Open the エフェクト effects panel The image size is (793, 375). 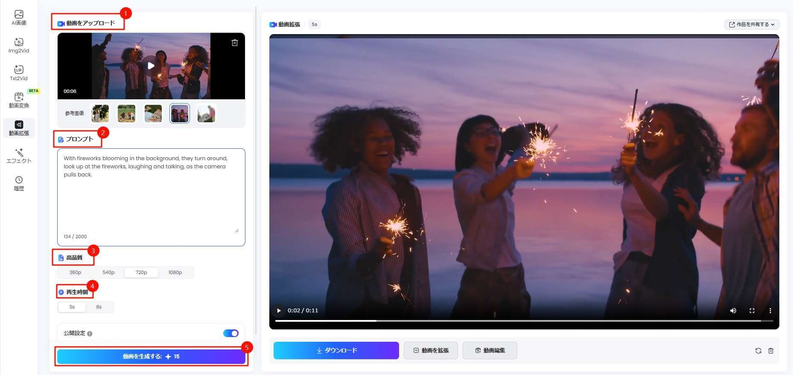[x=19, y=156]
